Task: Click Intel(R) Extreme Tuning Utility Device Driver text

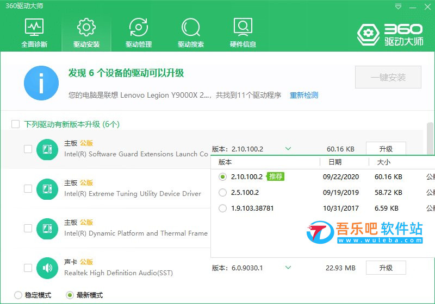Action: click(133, 194)
